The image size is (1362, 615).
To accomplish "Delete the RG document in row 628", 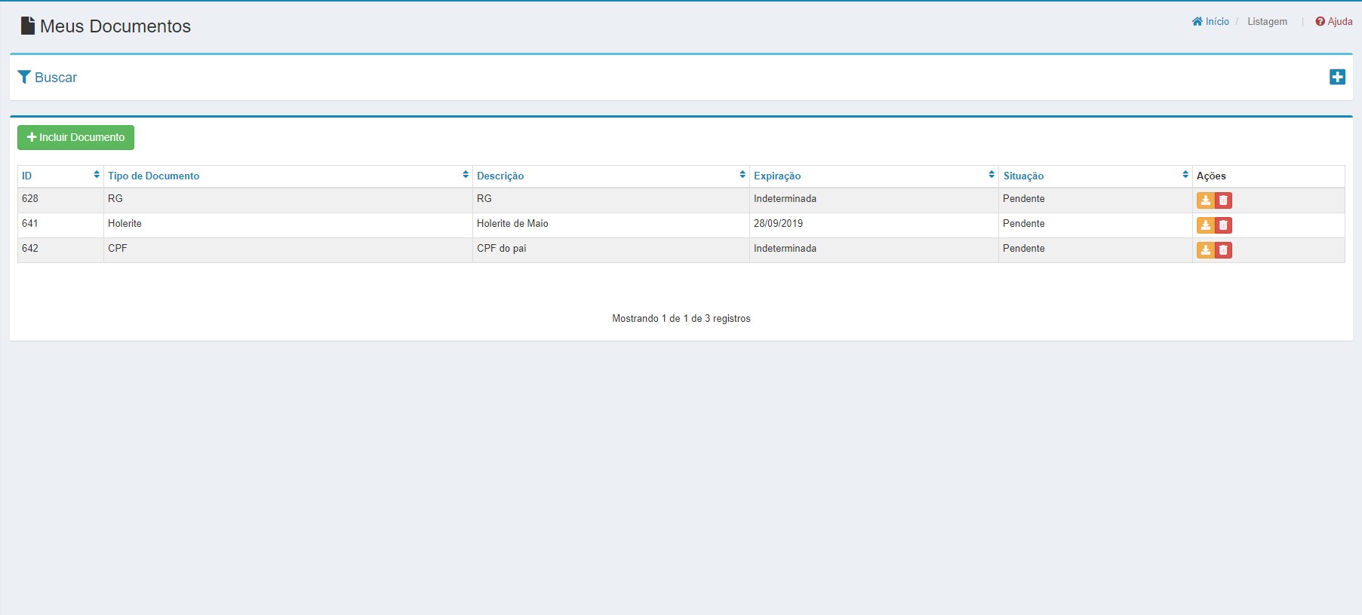I will pos(1223,200).
